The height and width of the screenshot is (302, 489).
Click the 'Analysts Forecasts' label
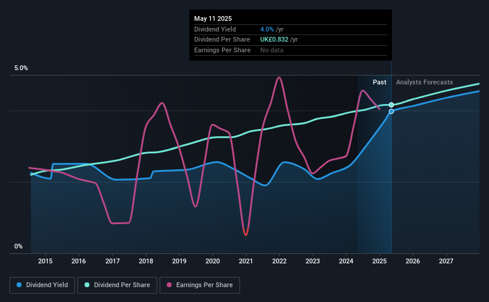pos(425,82)
